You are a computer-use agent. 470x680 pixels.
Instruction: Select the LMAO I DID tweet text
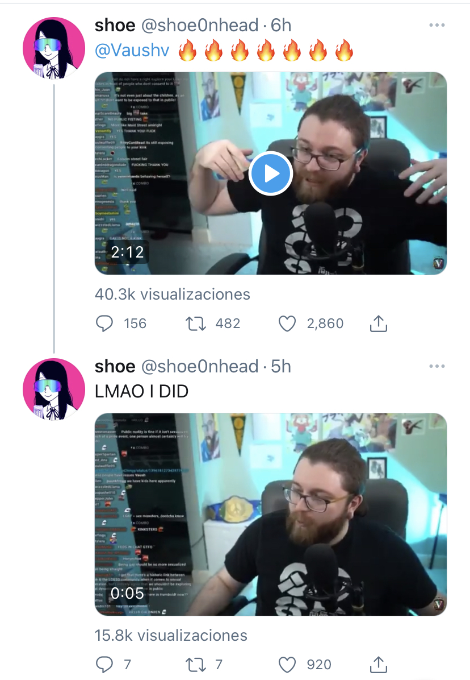(x=141, y=392)
